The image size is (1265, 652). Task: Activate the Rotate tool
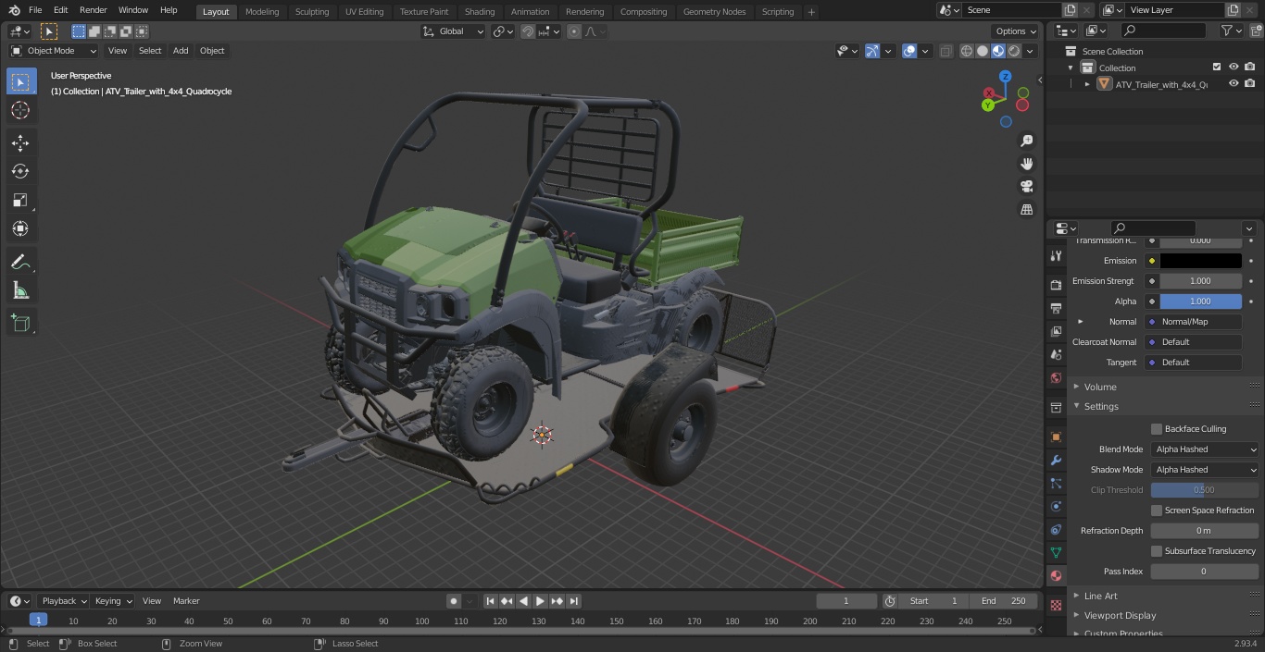click(x=20, y=171)
